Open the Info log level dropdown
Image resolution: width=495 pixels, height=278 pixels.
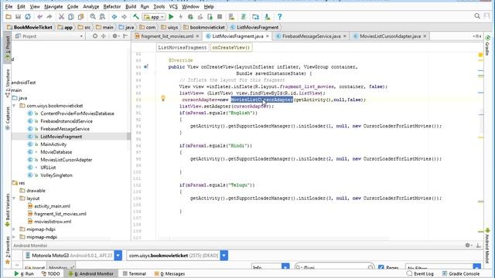(285, 267)
